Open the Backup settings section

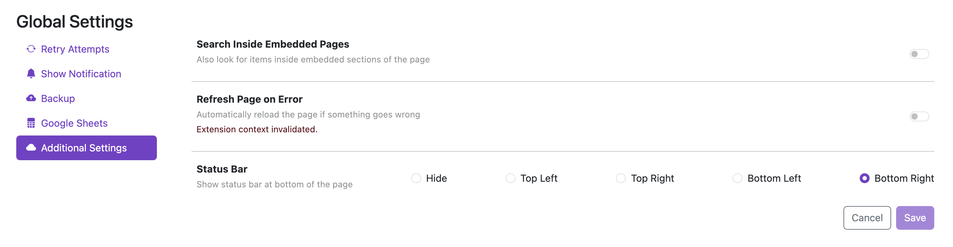coord(58,98)
